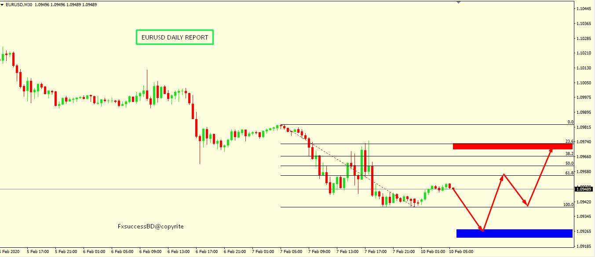This screenshot has height=257, width=595.
Task: Select the Fibonacci 38.2 level label
Action: coord(569,154)
